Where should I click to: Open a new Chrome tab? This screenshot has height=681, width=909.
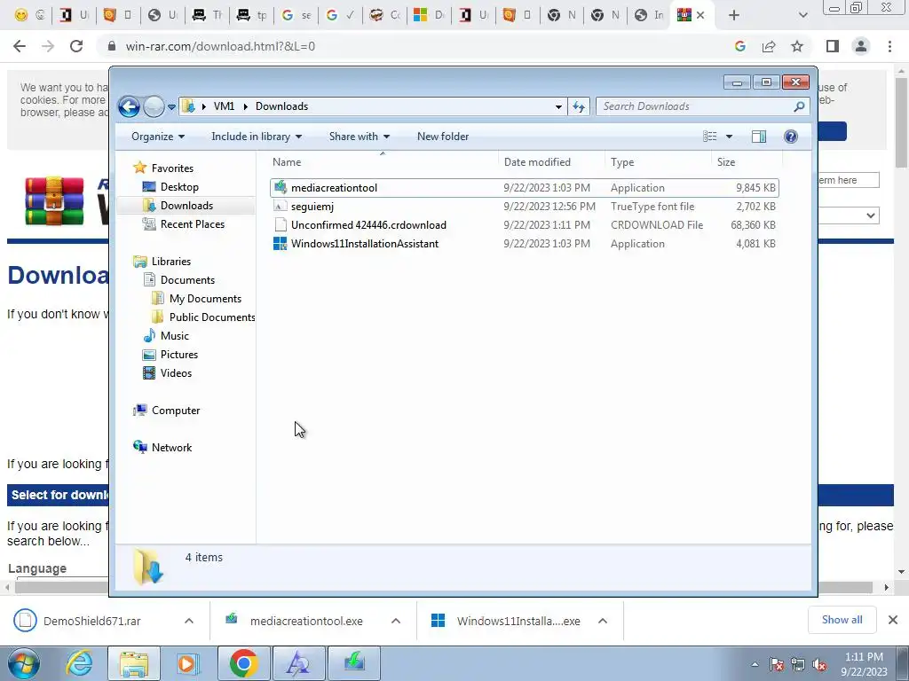[734, 15]
